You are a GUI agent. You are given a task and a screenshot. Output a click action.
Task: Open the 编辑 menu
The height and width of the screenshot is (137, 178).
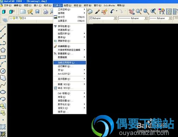tap(17, 5)
